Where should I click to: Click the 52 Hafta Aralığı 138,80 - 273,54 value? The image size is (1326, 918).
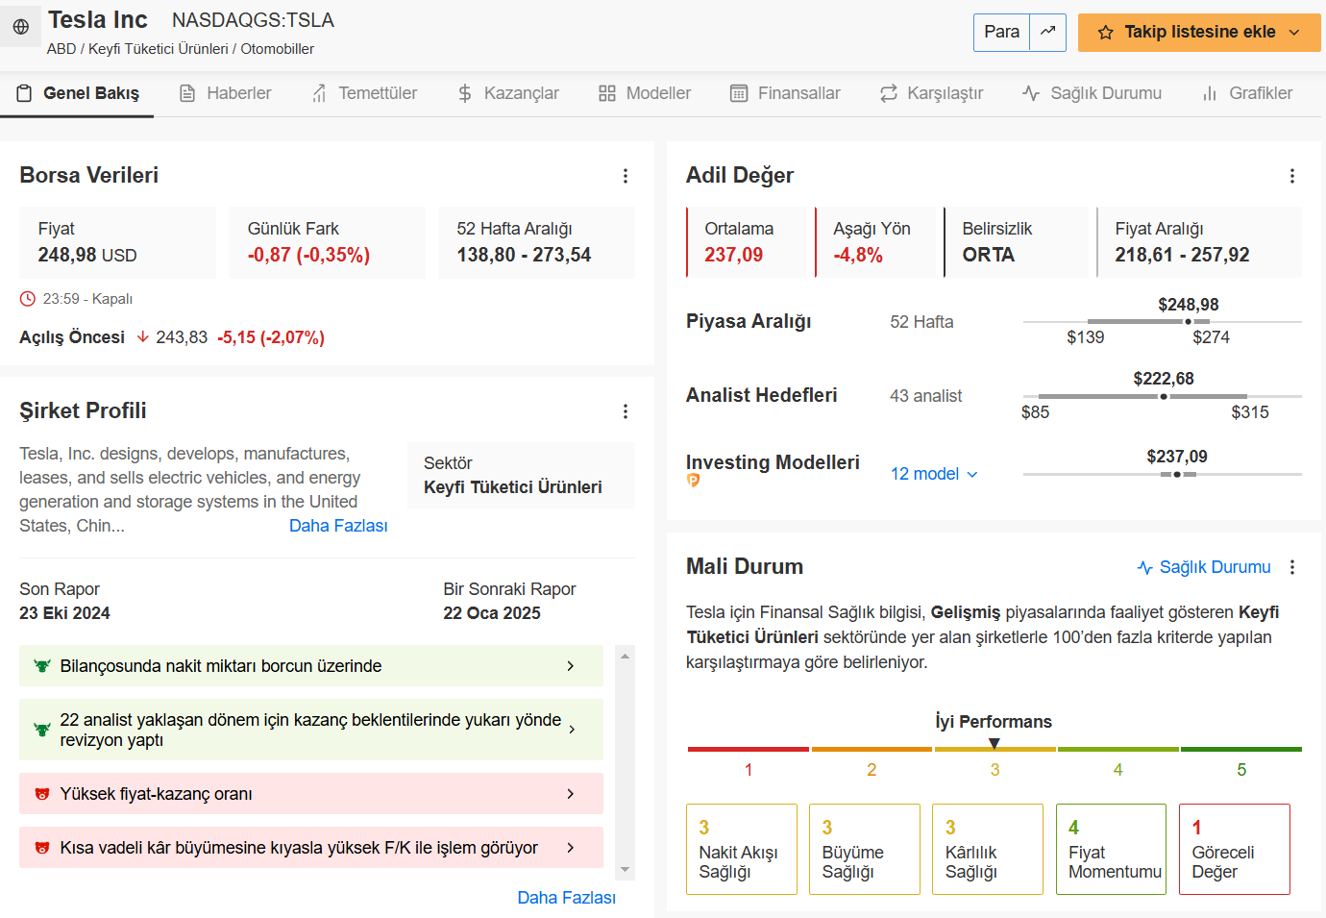(x=524, y=255)
